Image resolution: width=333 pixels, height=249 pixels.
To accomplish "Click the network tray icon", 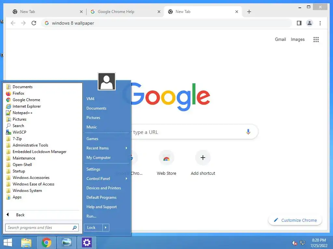I will pos(302,243).
